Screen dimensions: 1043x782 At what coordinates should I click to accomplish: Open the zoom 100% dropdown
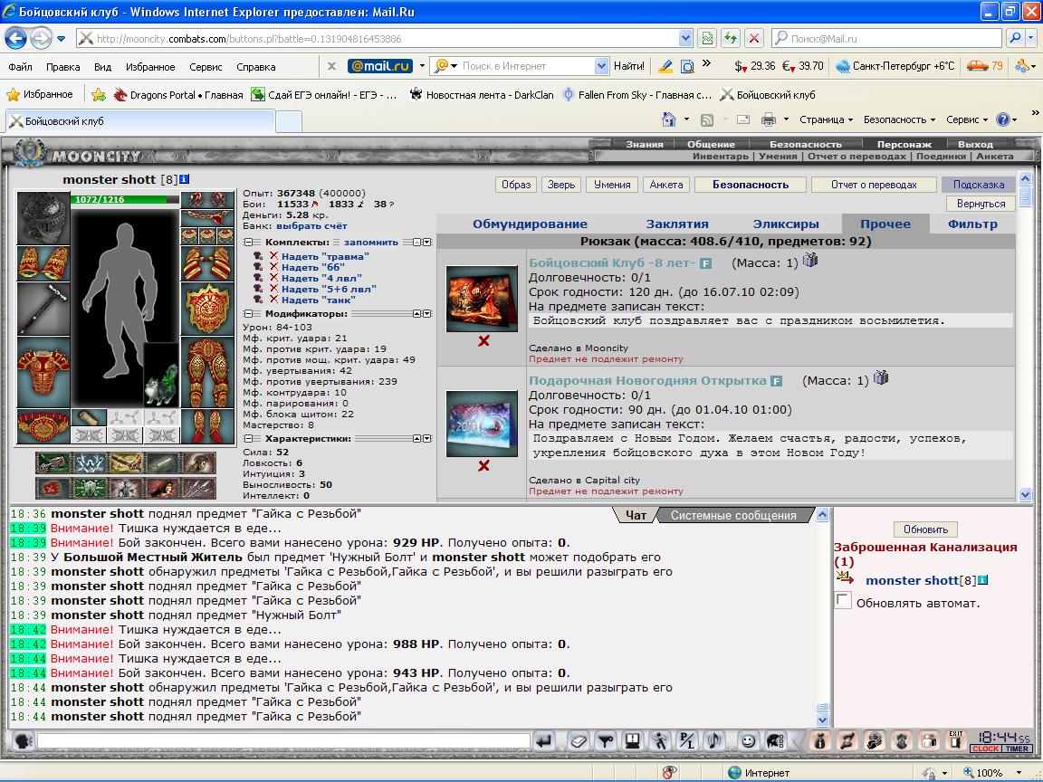click(x=1020, y=773)
